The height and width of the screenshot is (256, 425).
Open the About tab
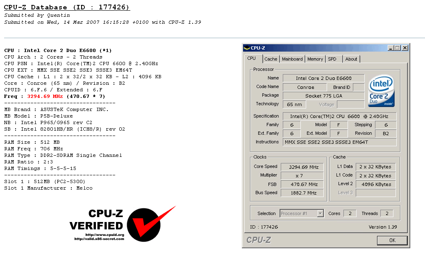pyautogui.click(x=351, y=59)
